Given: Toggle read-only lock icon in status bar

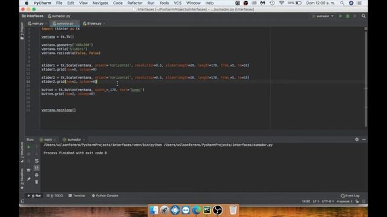Looking at the screenshot, I should [x=357, y=201].
